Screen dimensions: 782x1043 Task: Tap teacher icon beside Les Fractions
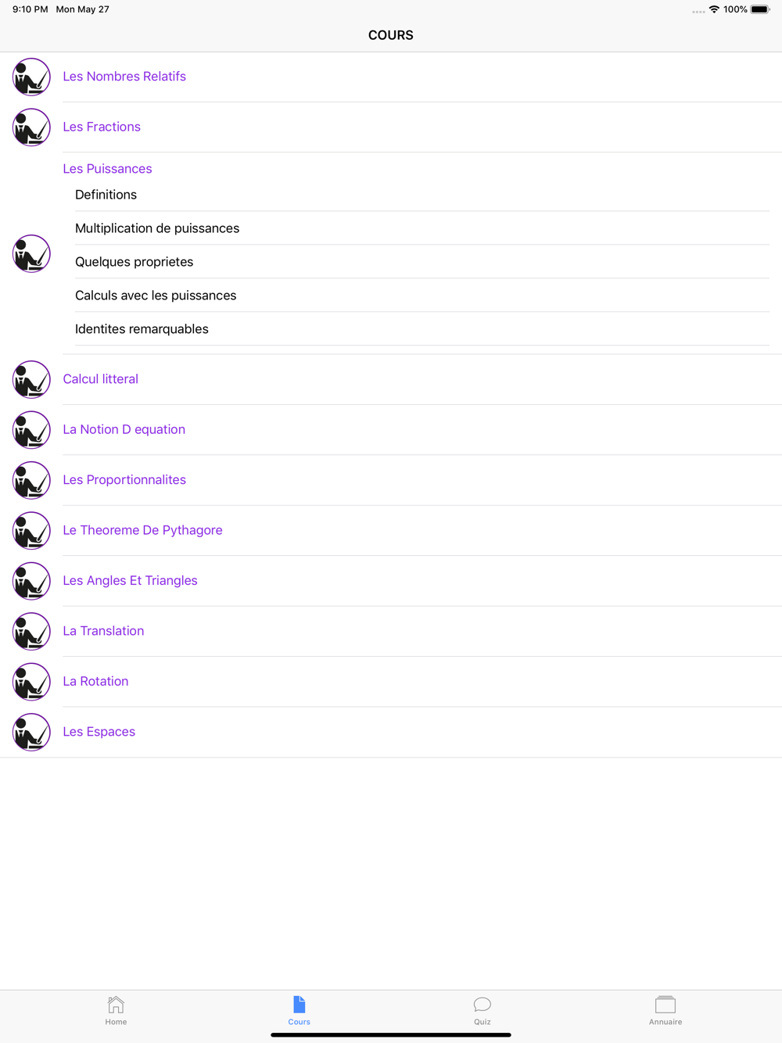(x=31, y=127)
